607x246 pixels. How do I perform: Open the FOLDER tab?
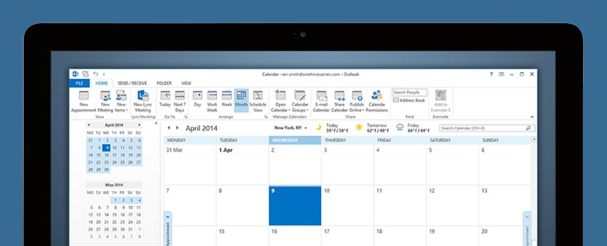click(164, 83)
